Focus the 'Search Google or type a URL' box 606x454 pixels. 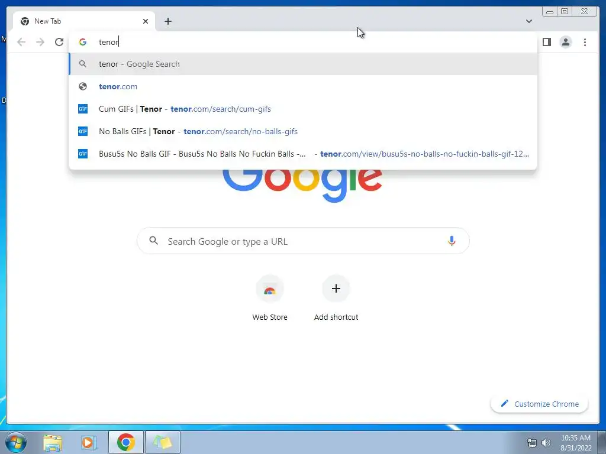pyautogui.click(x=303, y=241)
